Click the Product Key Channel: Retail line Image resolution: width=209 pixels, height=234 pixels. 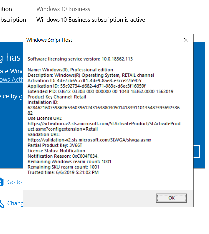[57, 97]
